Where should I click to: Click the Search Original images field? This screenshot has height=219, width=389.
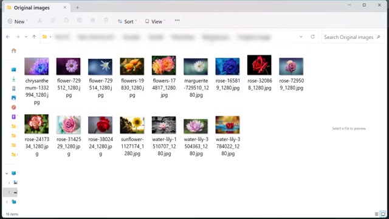click(x=353, y=37)
